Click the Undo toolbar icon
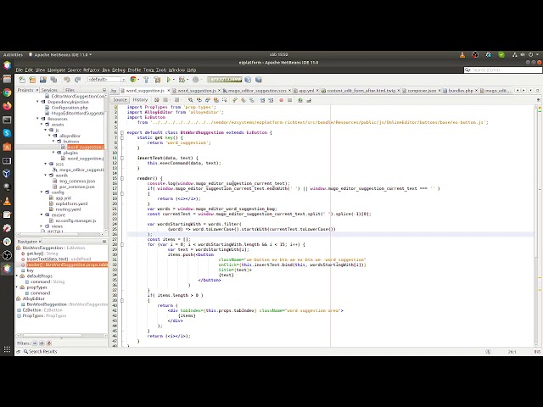This screenshot has height=407, width=543. coord(67,80)
